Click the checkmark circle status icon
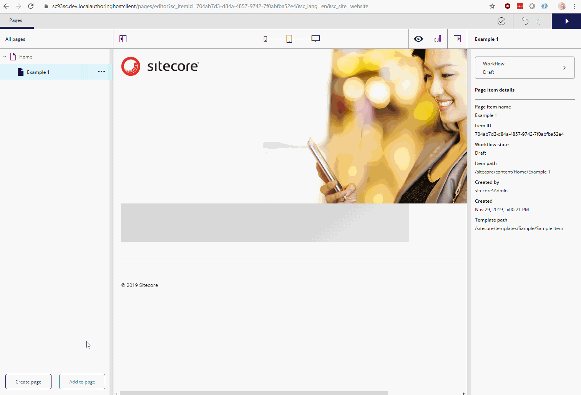This screenshot has height=395, width=581. click(x=501, y=21)
